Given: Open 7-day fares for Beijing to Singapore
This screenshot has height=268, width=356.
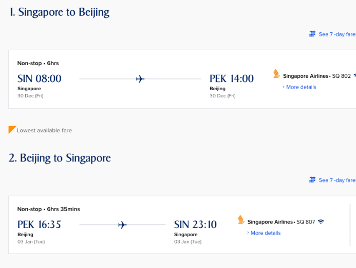Looking at the screenshot, I should point(336,180).
